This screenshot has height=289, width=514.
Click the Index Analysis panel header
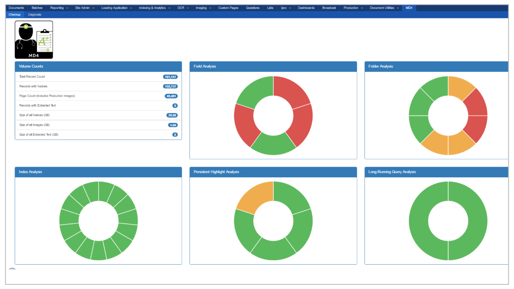coord(98,172)
